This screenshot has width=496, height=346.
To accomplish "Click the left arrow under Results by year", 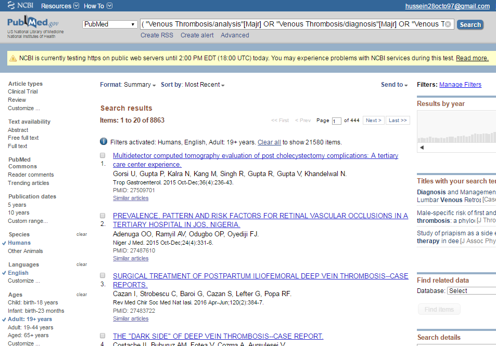I will (x=421, y=147).
